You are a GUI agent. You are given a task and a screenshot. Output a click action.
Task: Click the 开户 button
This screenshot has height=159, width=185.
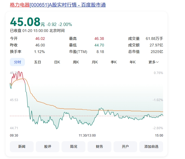coord(125,147)
